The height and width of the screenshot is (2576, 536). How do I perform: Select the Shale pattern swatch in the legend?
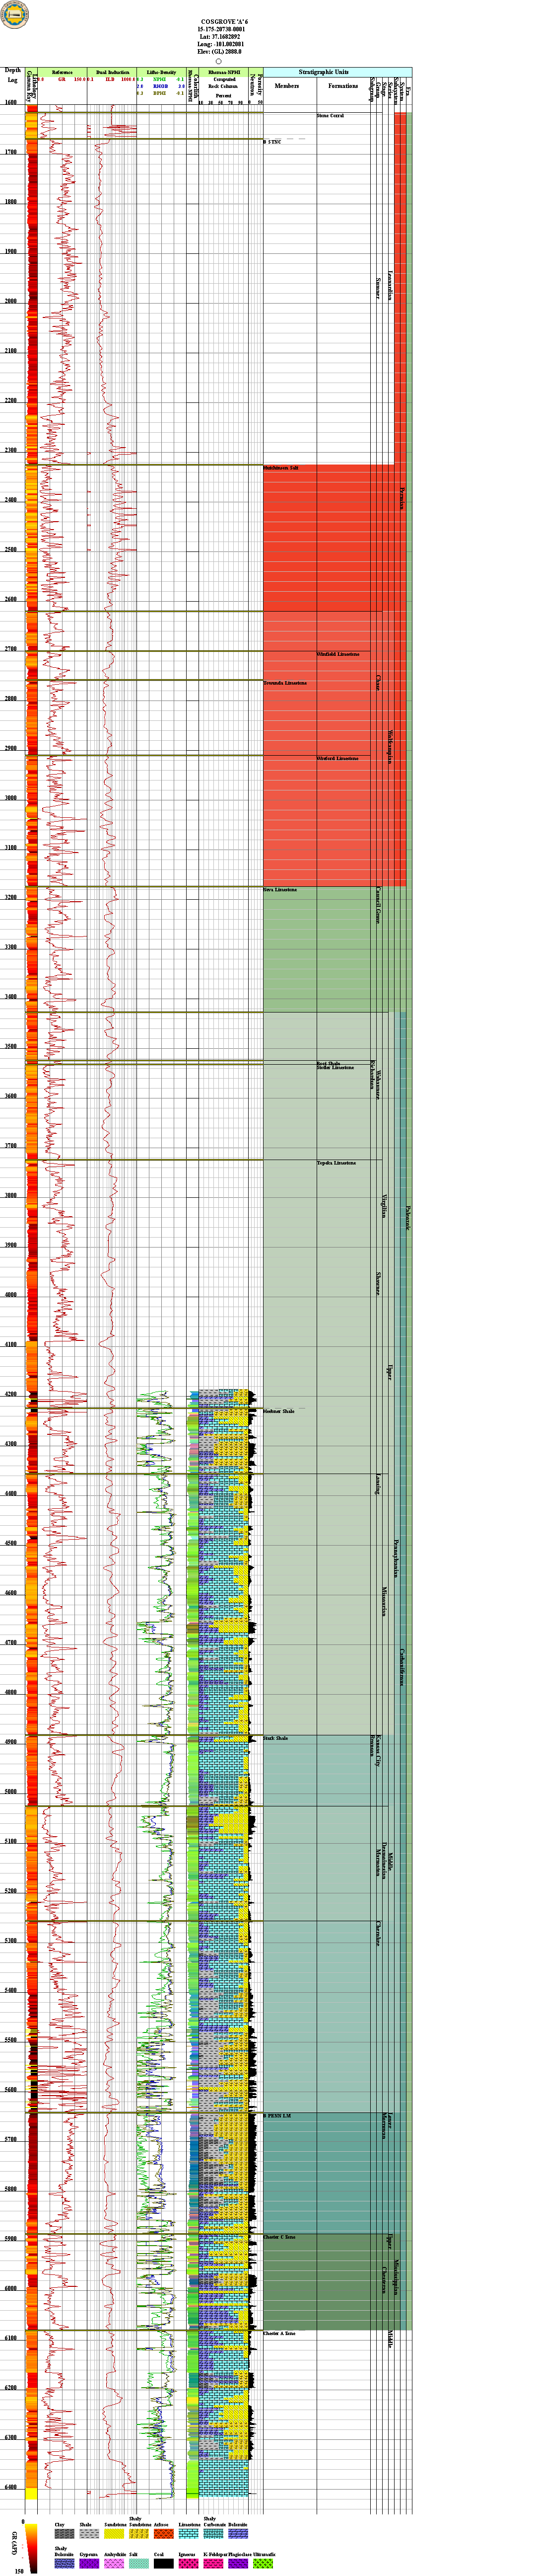click(x=89, y=2533)
